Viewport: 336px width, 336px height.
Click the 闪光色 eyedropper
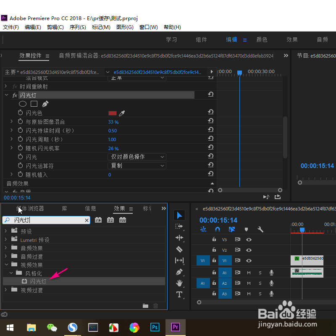122,113
